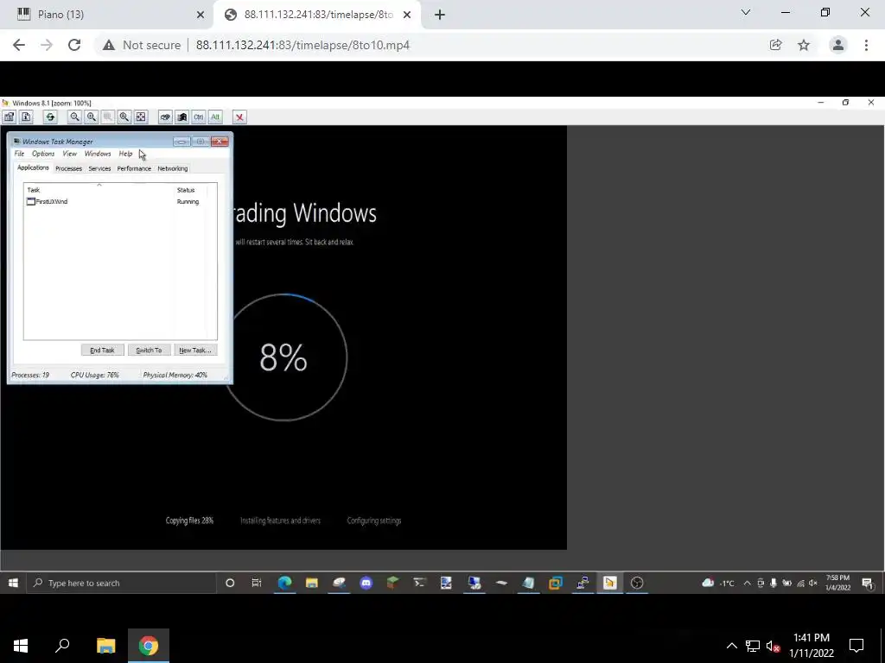Viewport: 885px width, 663px height.
Task: Switch to the Processes tab
Action: point(69,168)
